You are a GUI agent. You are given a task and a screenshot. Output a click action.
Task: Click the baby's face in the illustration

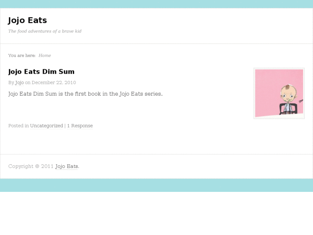tap(288, 94)
